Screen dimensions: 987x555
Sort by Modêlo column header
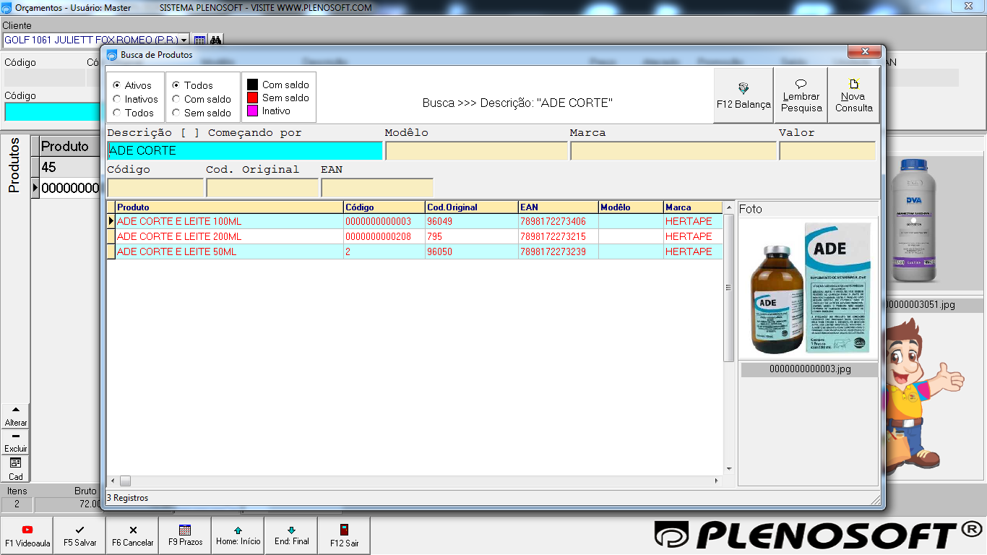tap(631, 207)
